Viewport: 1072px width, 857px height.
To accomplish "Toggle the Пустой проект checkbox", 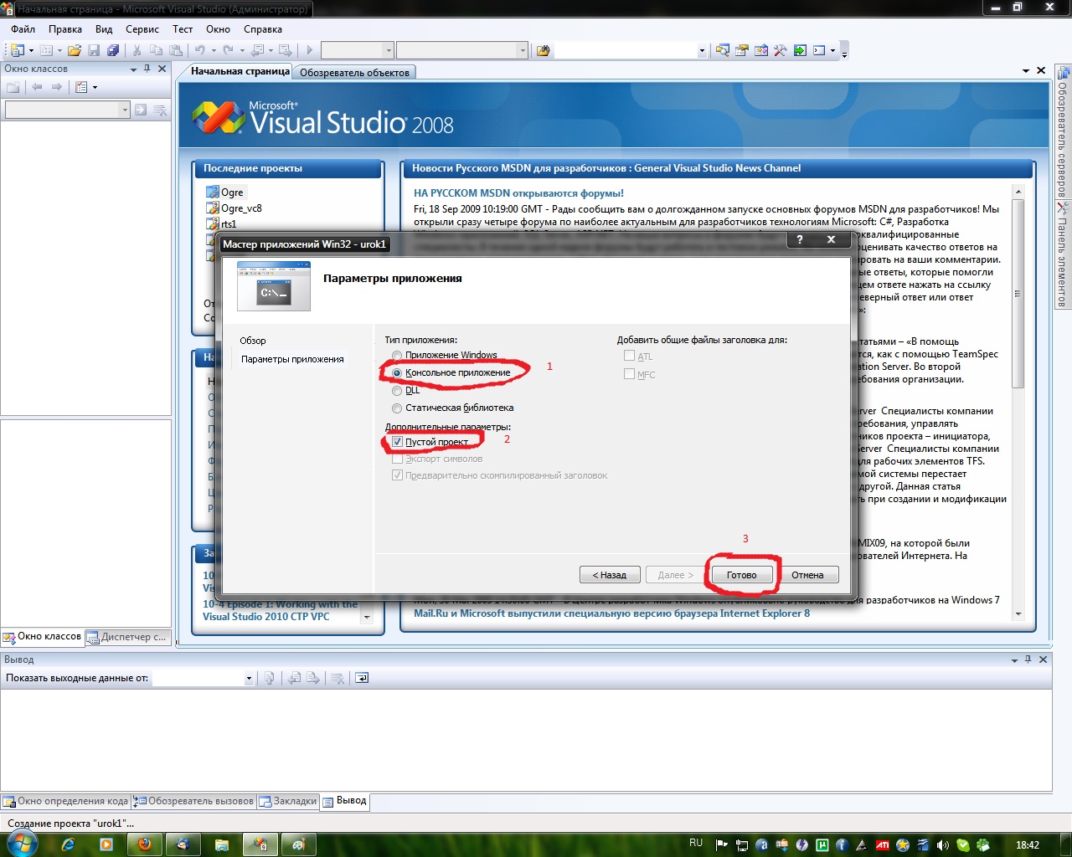I will [398, 441].
